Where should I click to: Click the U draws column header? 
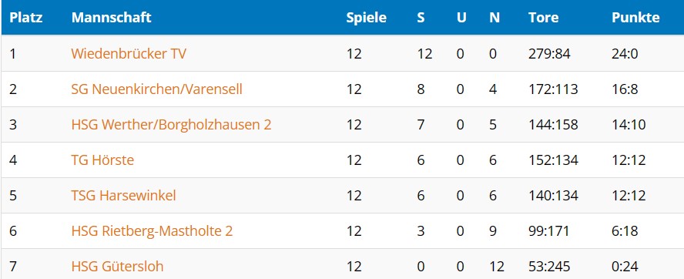point(461,18)
